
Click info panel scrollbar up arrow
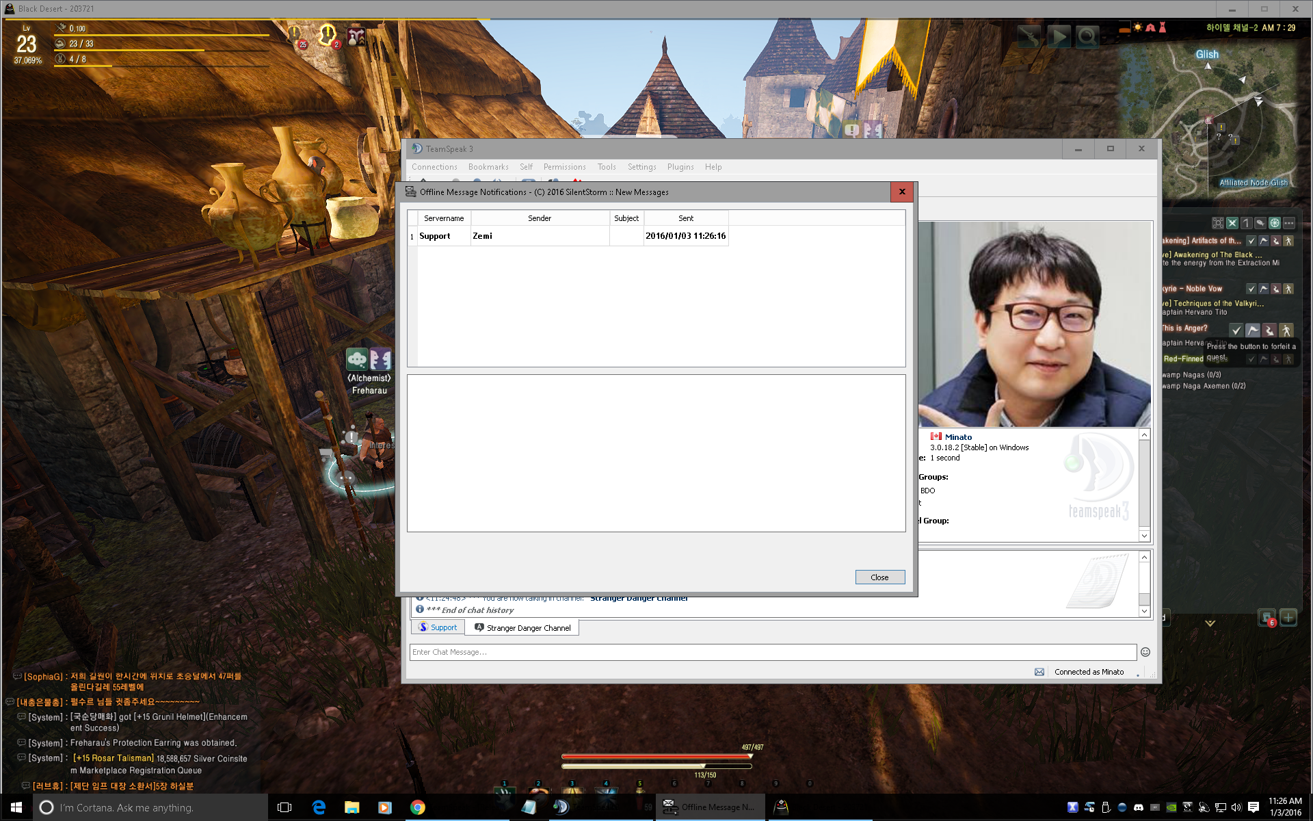point(1144,434)
